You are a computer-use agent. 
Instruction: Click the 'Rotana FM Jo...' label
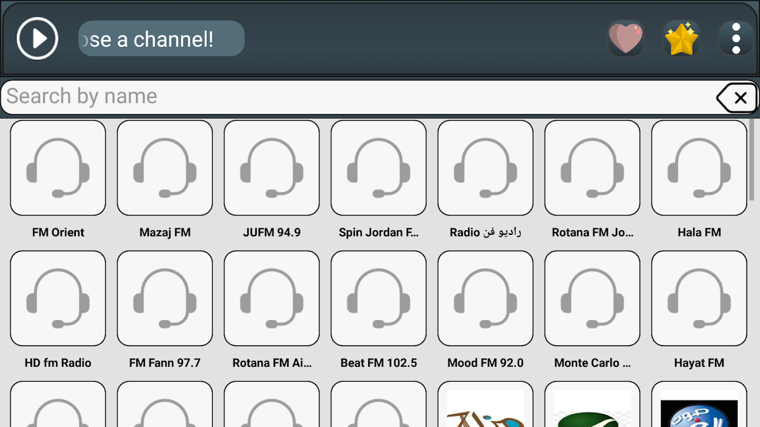point(592,232)
